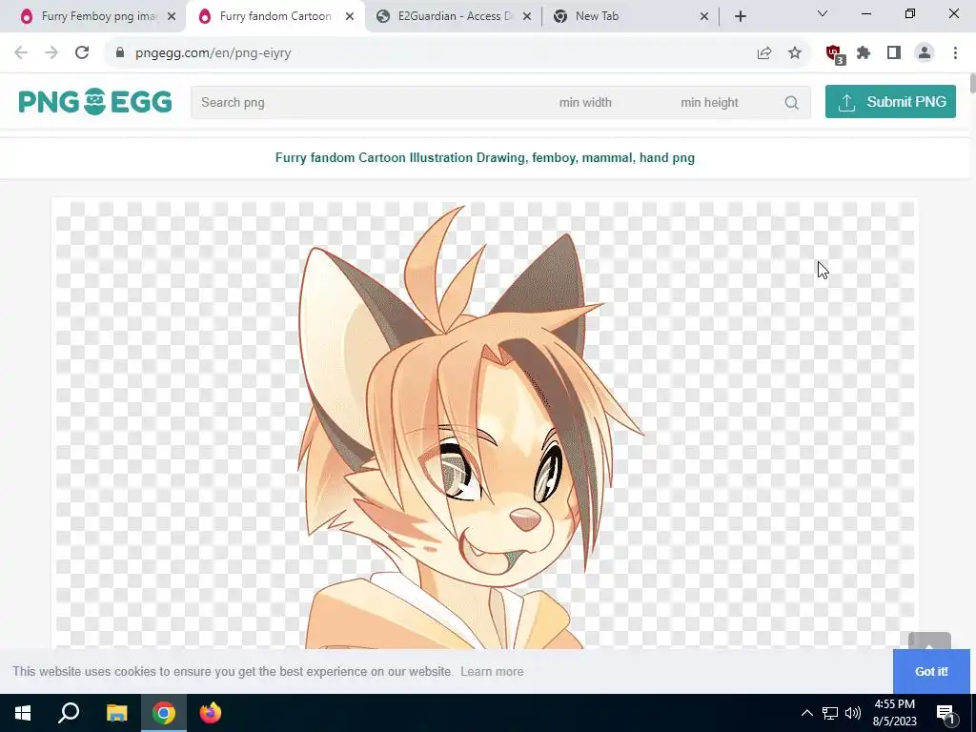Open the Extensions puzzle icon
Image resolution: width=976 pixels, height=732 pixels.
[864, 53]
